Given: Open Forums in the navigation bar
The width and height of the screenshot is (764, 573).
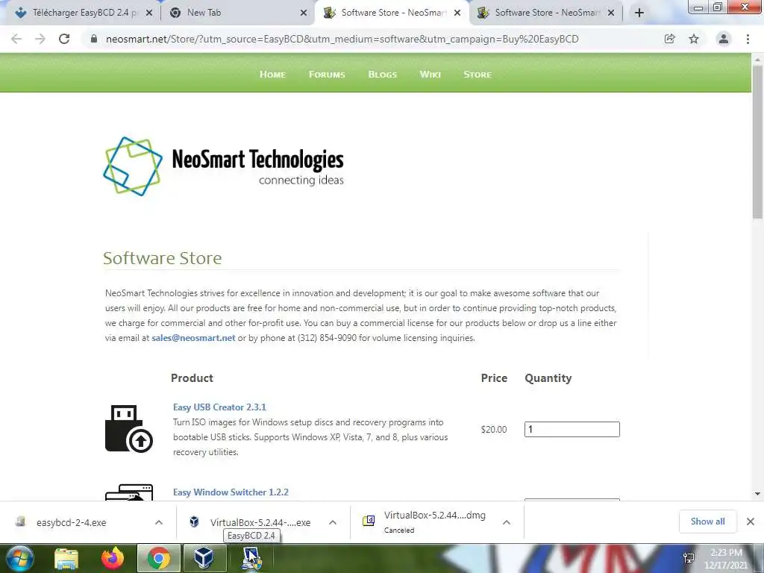Looking at the screenshot, I should pos(327,75).
